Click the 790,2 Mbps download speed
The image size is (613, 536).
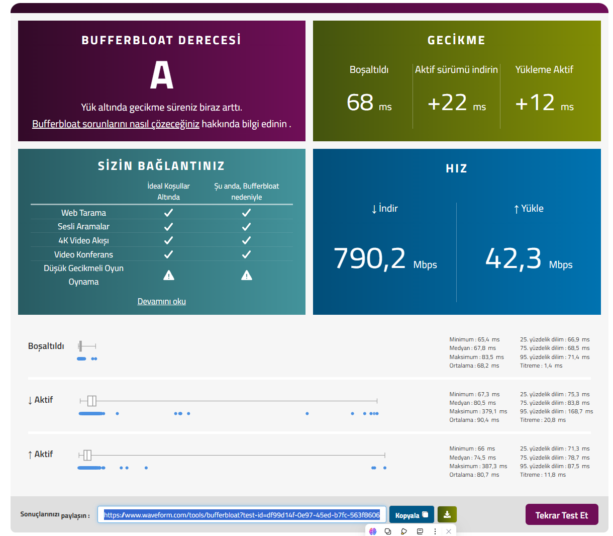click(x=385, y=259)
